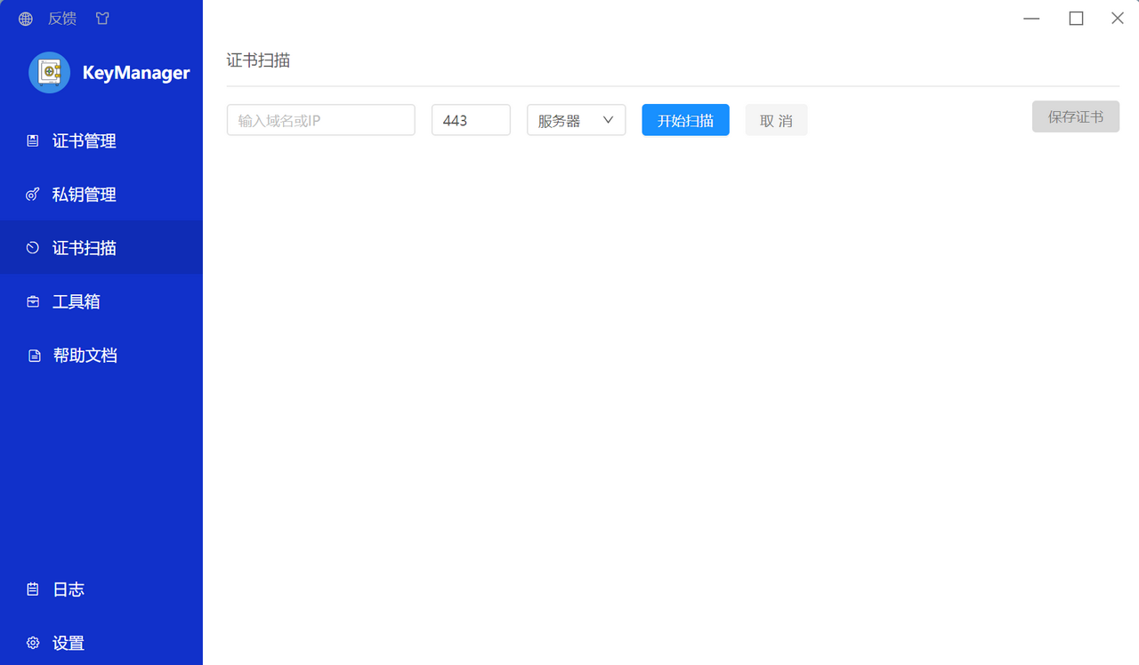Click the globe language icon
The image size is (1139, 665).
[26, 19]
